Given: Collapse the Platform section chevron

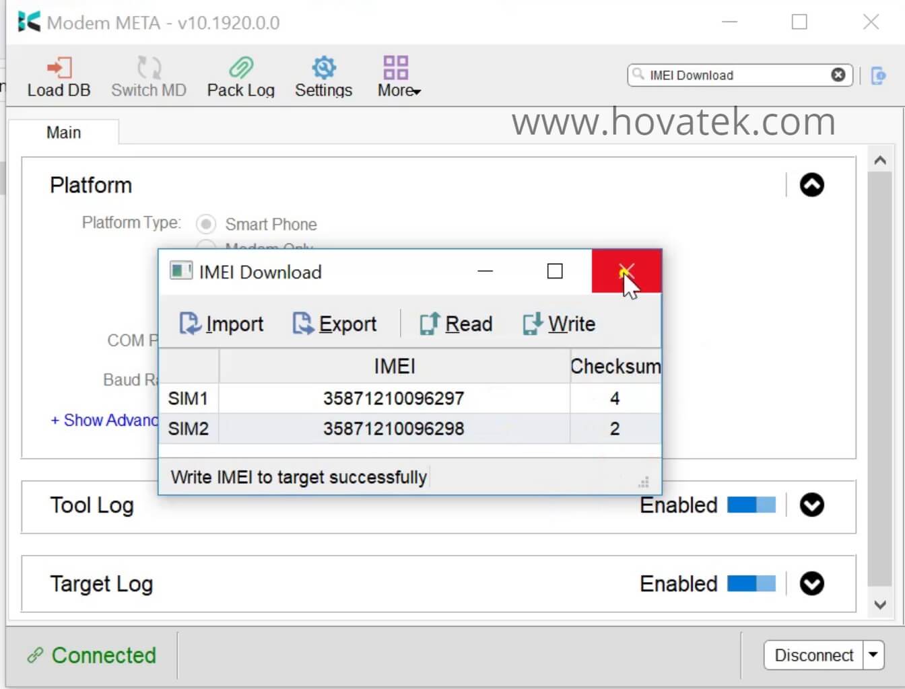Looking at the screenshot, I should pyautogui.click(x=813, y=185).
